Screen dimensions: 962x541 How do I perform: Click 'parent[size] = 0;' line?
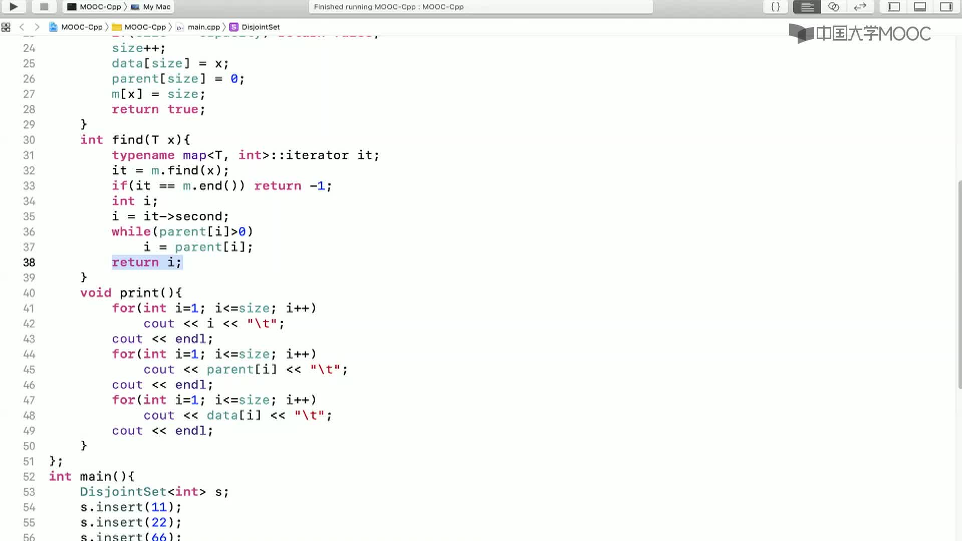pos(178,79)
